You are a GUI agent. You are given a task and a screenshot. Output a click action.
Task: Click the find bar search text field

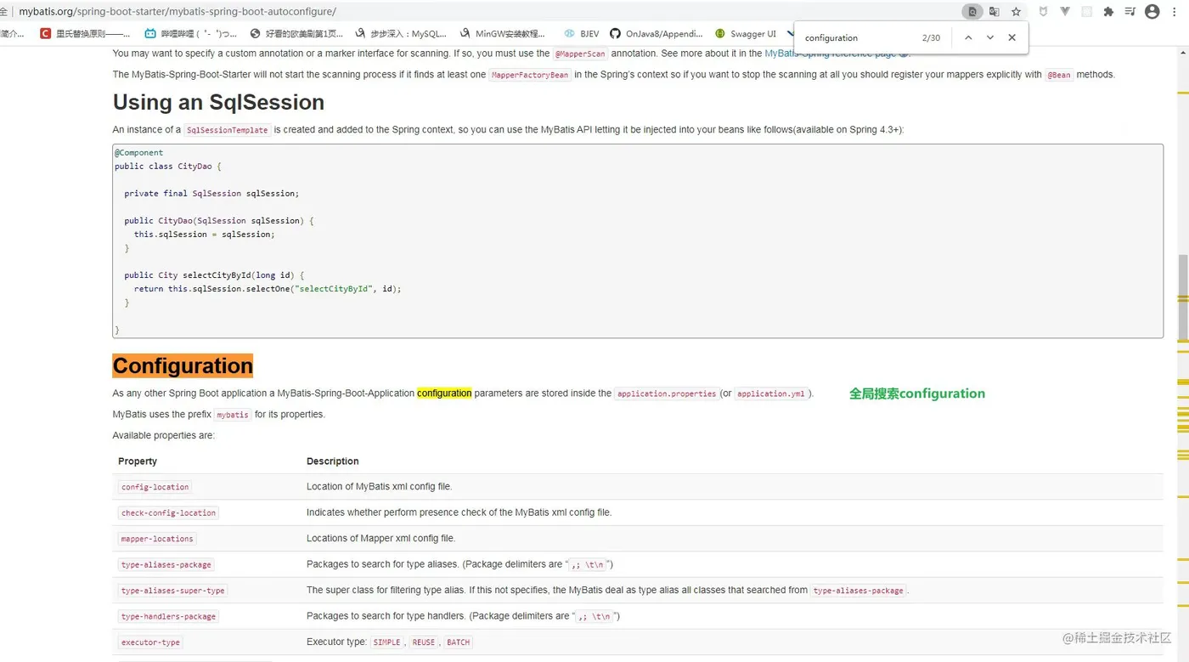[x=858, y=37]
